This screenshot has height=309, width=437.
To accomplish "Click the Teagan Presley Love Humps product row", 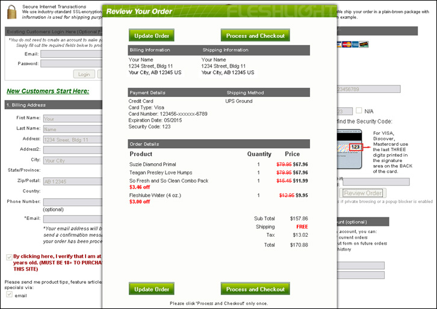I will tap(218, 172).
